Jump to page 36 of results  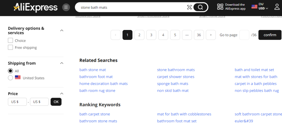[x=199, y=35]
